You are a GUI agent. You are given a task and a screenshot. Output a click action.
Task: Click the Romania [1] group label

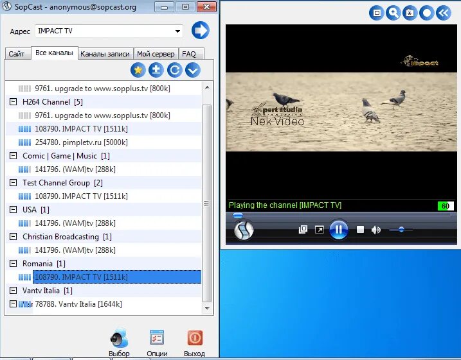[44, 264]
